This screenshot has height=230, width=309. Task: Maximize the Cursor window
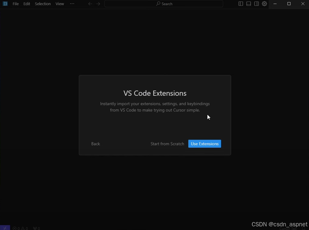[x=289, y=4]
